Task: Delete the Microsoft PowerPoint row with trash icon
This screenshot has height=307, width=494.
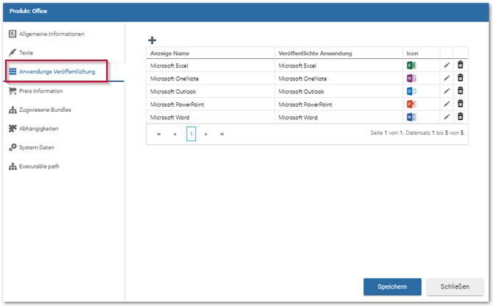Action: click(x=460, y=104)
